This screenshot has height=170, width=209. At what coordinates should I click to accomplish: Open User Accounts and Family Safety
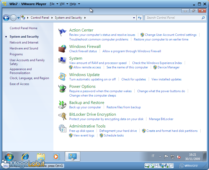pyautogui.click(x=27, y=62)
